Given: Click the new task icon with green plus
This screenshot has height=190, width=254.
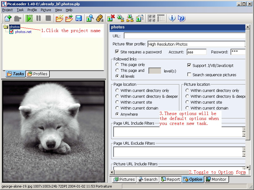Looking at the screenshot, I should [8, 18].
